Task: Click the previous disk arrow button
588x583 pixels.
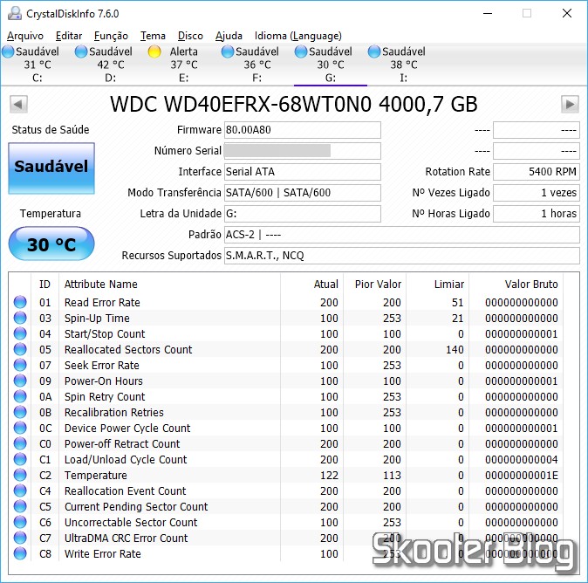Action: (x=18, y=105)
